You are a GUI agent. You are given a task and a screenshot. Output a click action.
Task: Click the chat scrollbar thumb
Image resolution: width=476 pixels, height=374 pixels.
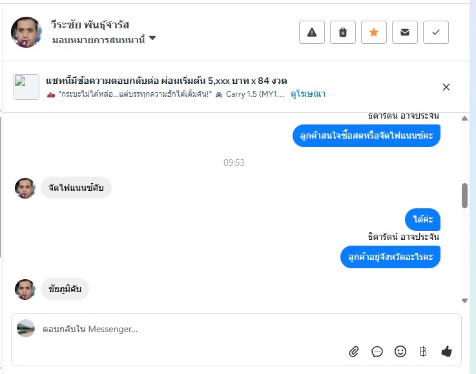tap(464, 195)
